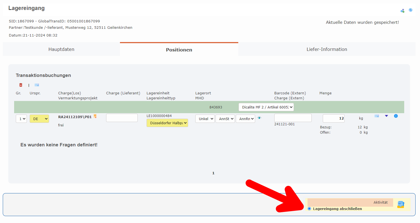Viewport: 420px width, 223px height.
Task: Click page number 1 below the table
Action: [x=213, y=173]
